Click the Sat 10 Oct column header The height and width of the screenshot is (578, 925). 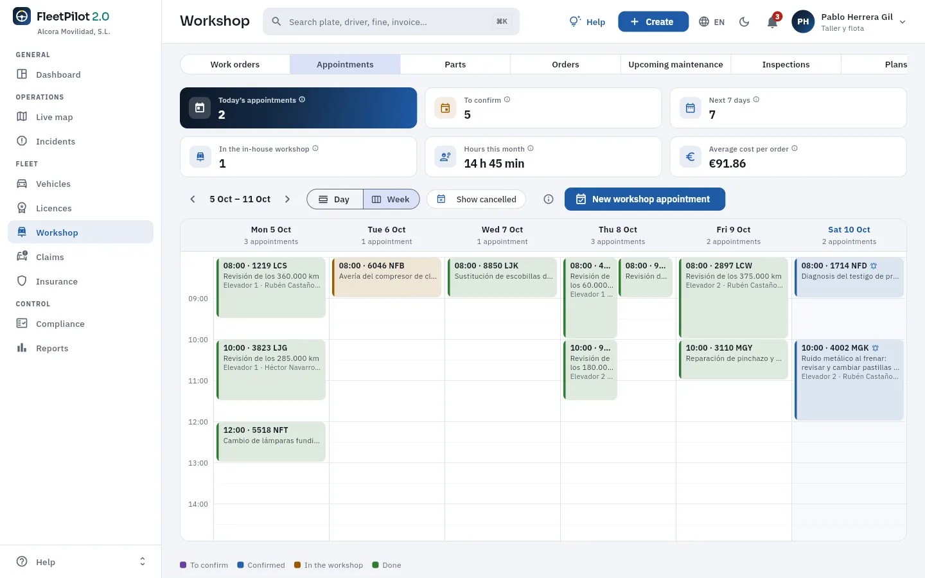[849, 235]
